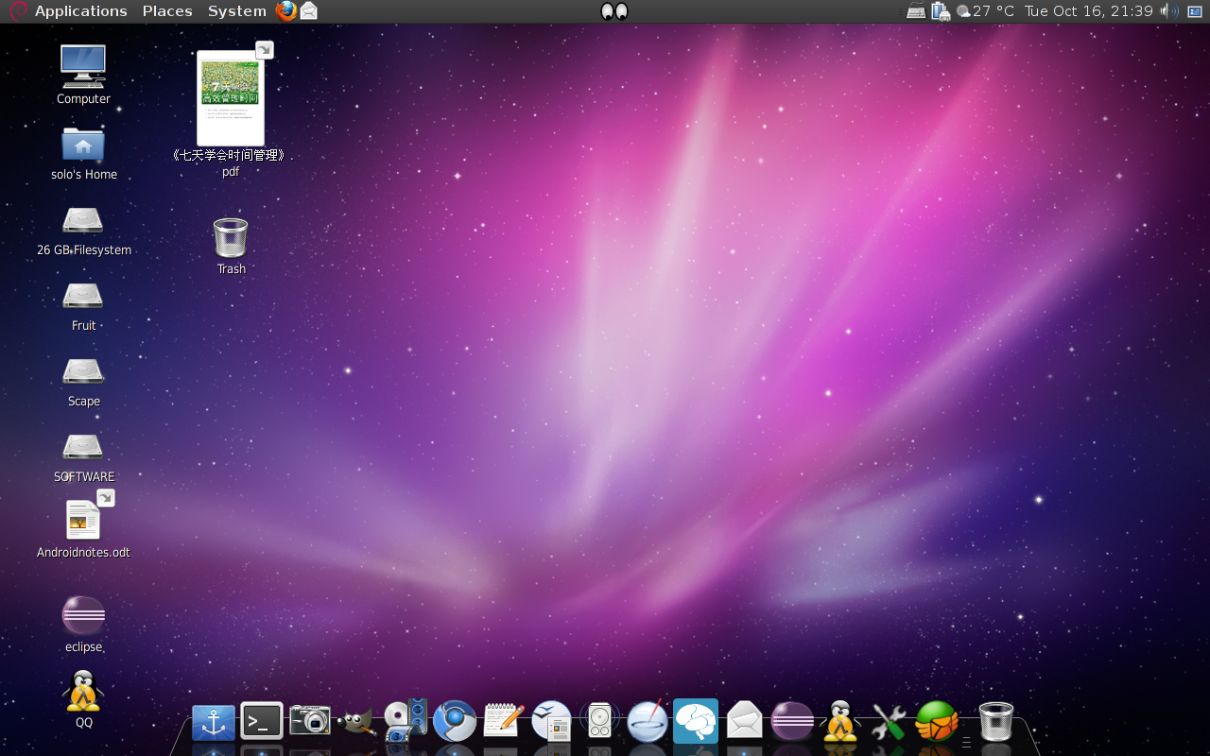The height and width of the screenshot is (756, 1210).
Task: Launch the QQ penguin from the dock
Action: click(840, 721)
